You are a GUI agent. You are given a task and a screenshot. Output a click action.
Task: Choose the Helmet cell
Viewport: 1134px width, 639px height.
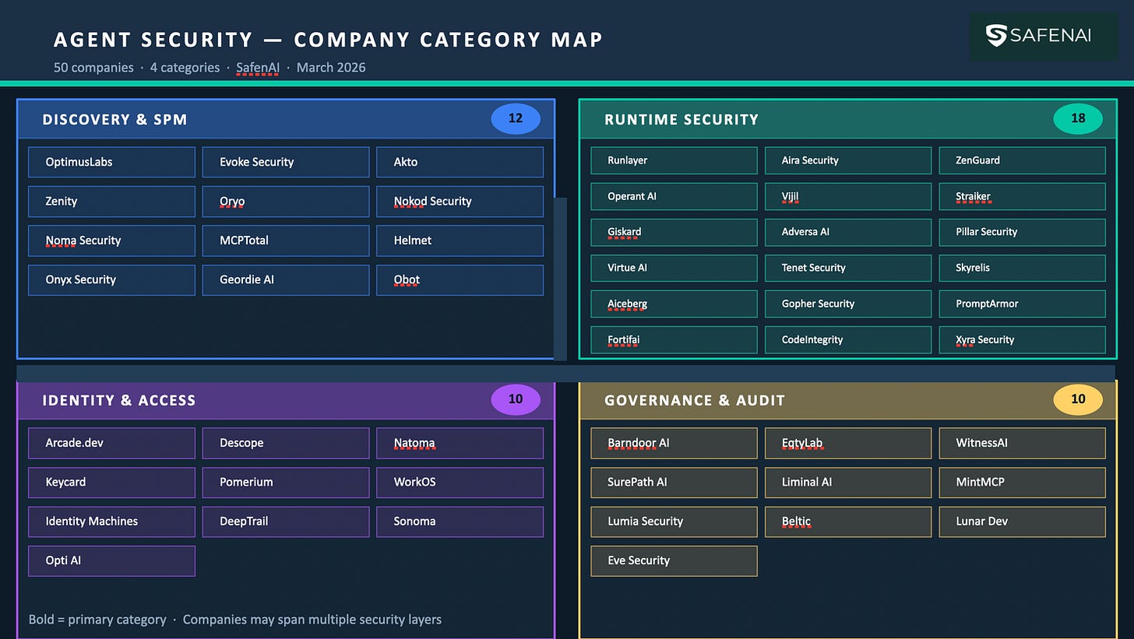(x=460, y=241)
